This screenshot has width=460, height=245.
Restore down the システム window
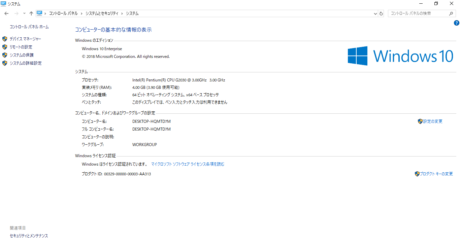point(436,4)
